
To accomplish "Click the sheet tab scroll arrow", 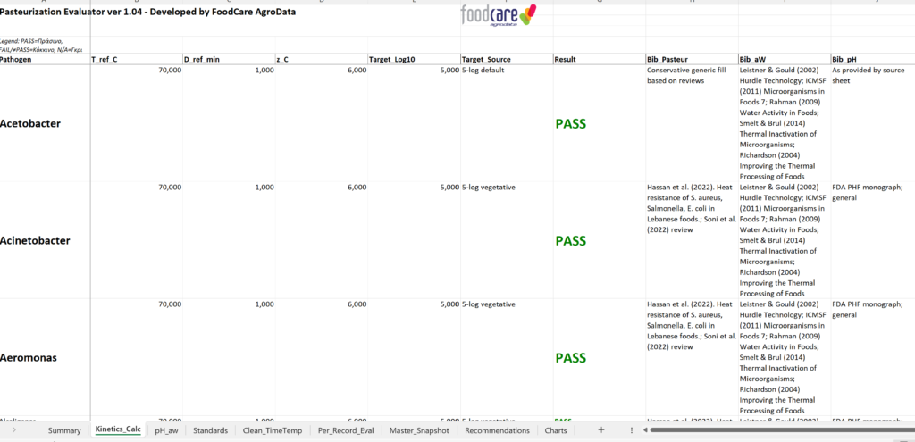I will [x=14, y=430].
